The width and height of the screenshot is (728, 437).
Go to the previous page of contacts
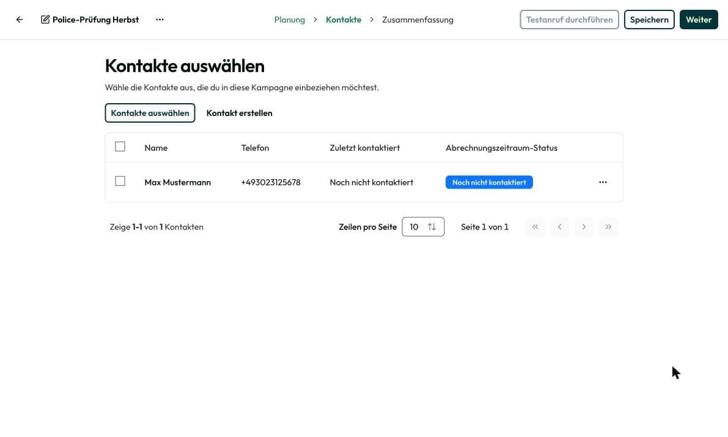559,226
